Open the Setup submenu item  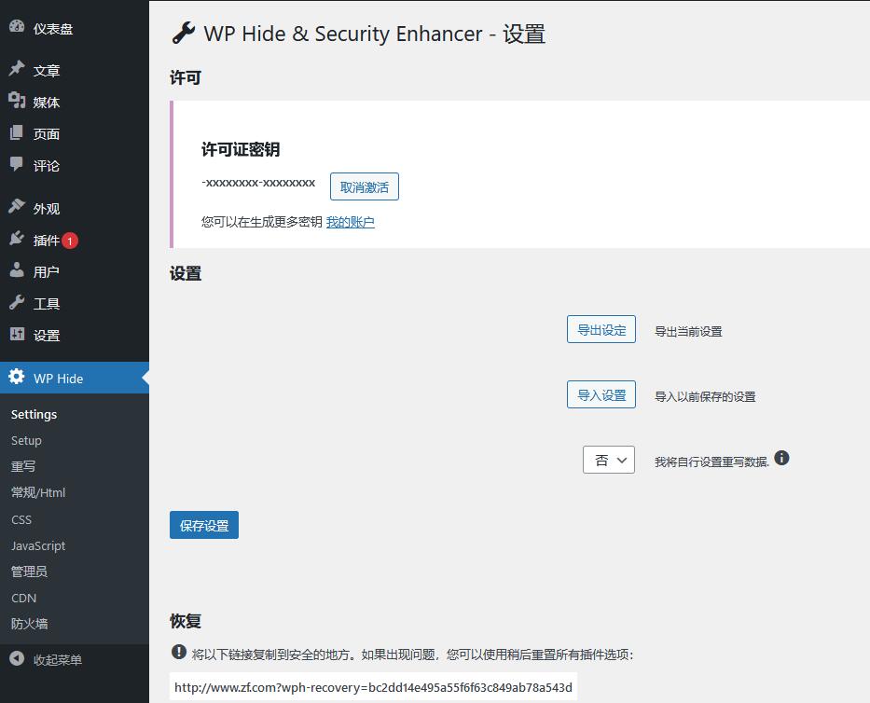click(26, 441)
